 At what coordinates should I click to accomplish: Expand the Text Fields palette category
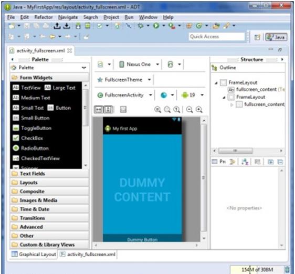[x=49, y=174]
